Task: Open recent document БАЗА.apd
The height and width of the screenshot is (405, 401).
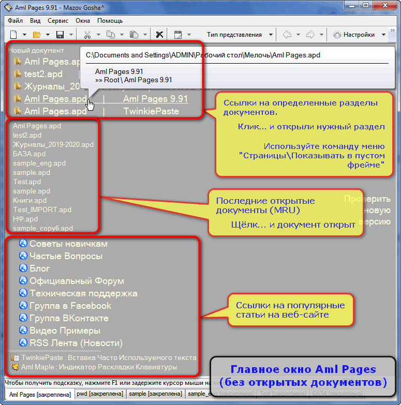Action: pyautogui.click(x=29, y=154)
